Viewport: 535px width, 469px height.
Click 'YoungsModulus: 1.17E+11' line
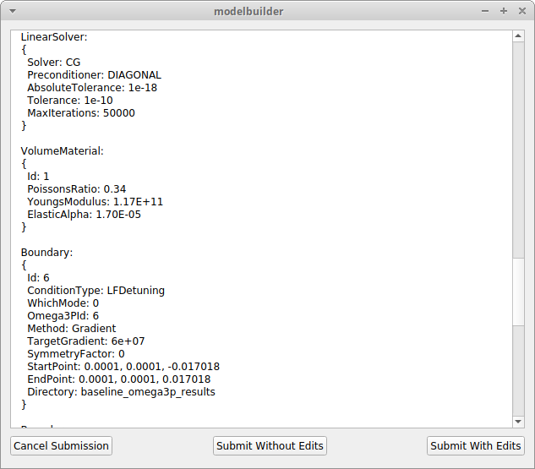click(96, 202)
